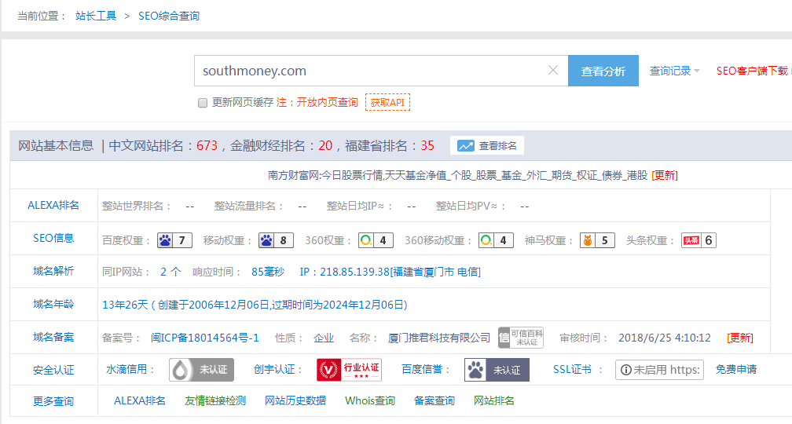Click 同IP网站 count 2 个

click(170, 272)
